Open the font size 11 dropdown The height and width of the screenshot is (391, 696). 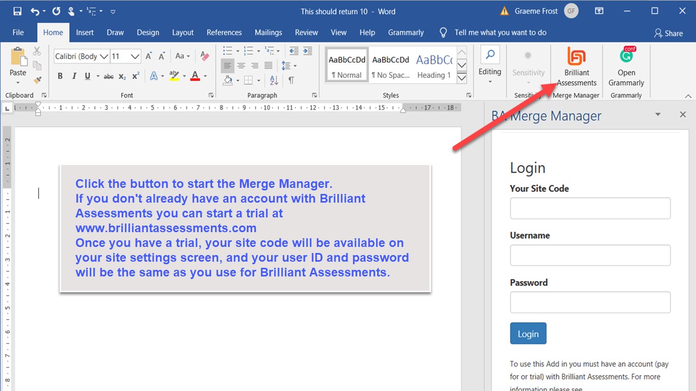tap(135, 57)
